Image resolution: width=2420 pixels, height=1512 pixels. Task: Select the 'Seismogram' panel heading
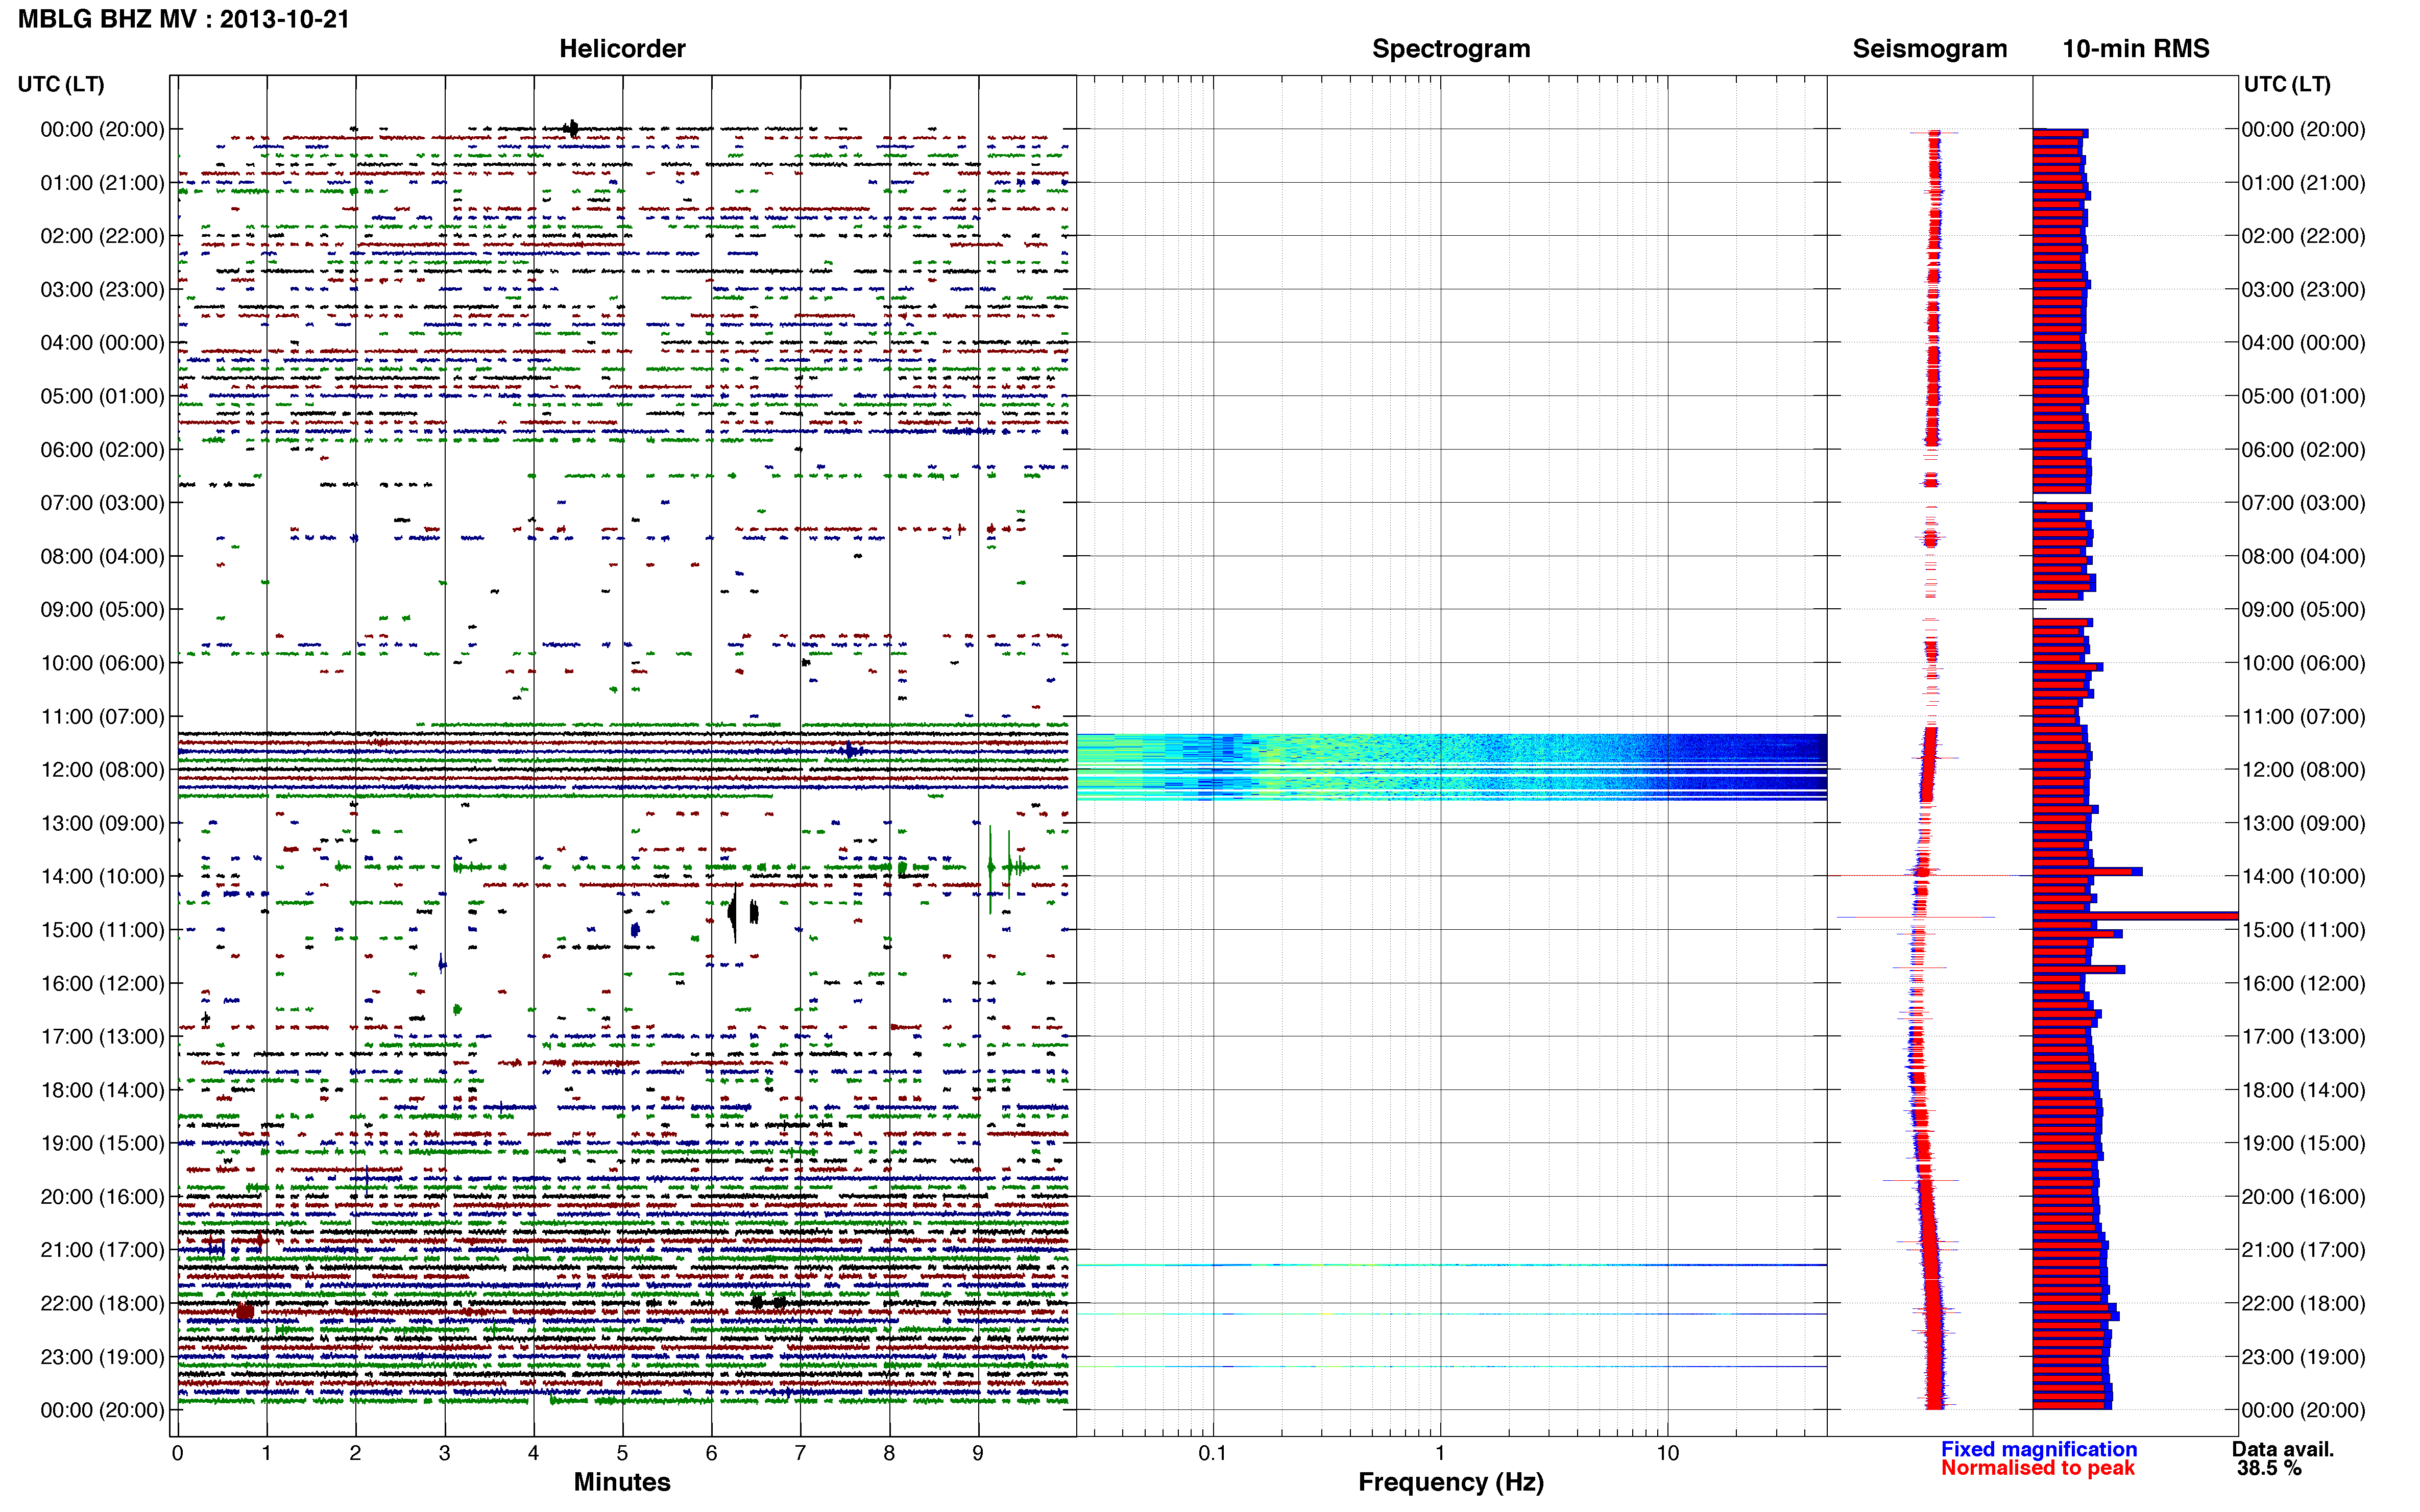click(1929, 48)
